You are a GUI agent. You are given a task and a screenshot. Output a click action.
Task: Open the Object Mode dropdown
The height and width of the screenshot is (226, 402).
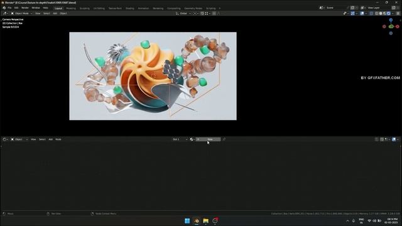point(21,13)
